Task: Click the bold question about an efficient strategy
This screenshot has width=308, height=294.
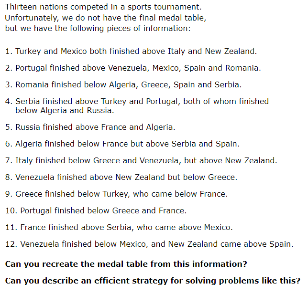Action: pyautogui.click(x=153, y=280)
